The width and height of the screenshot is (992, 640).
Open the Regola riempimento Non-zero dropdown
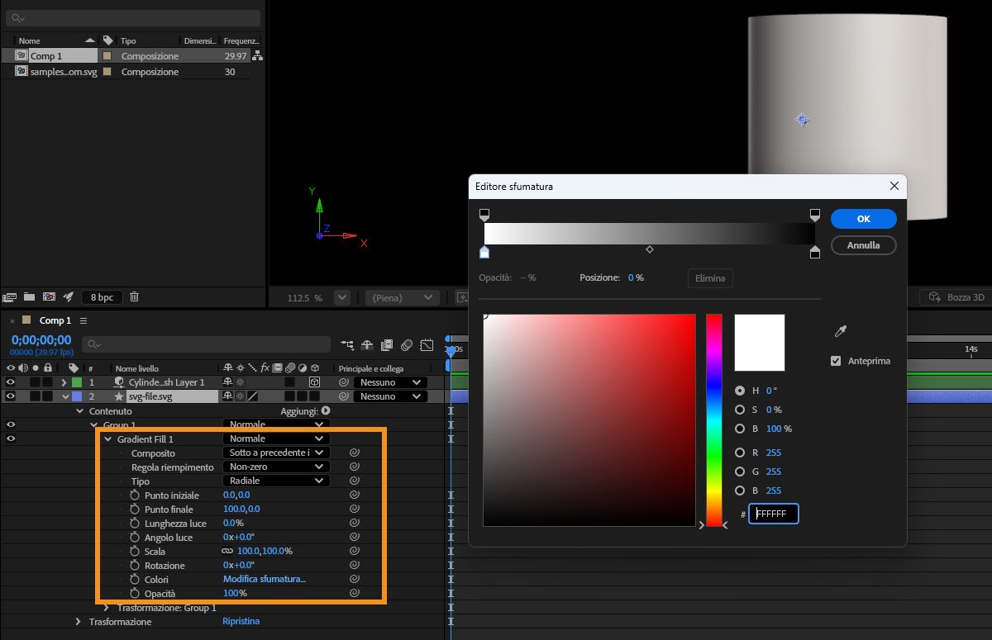[x=276, y=467]
